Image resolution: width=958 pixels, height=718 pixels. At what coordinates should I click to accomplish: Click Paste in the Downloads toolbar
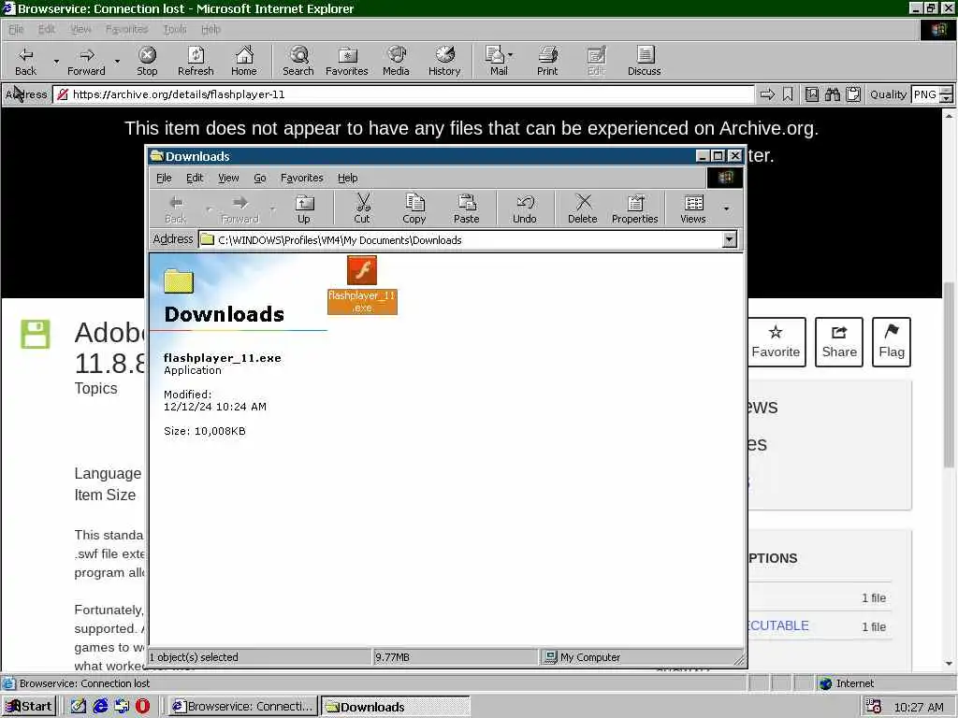tap(466, 208)
